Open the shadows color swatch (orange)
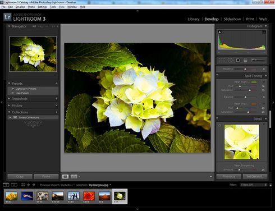The image size is (275, 211). (254, 104)
